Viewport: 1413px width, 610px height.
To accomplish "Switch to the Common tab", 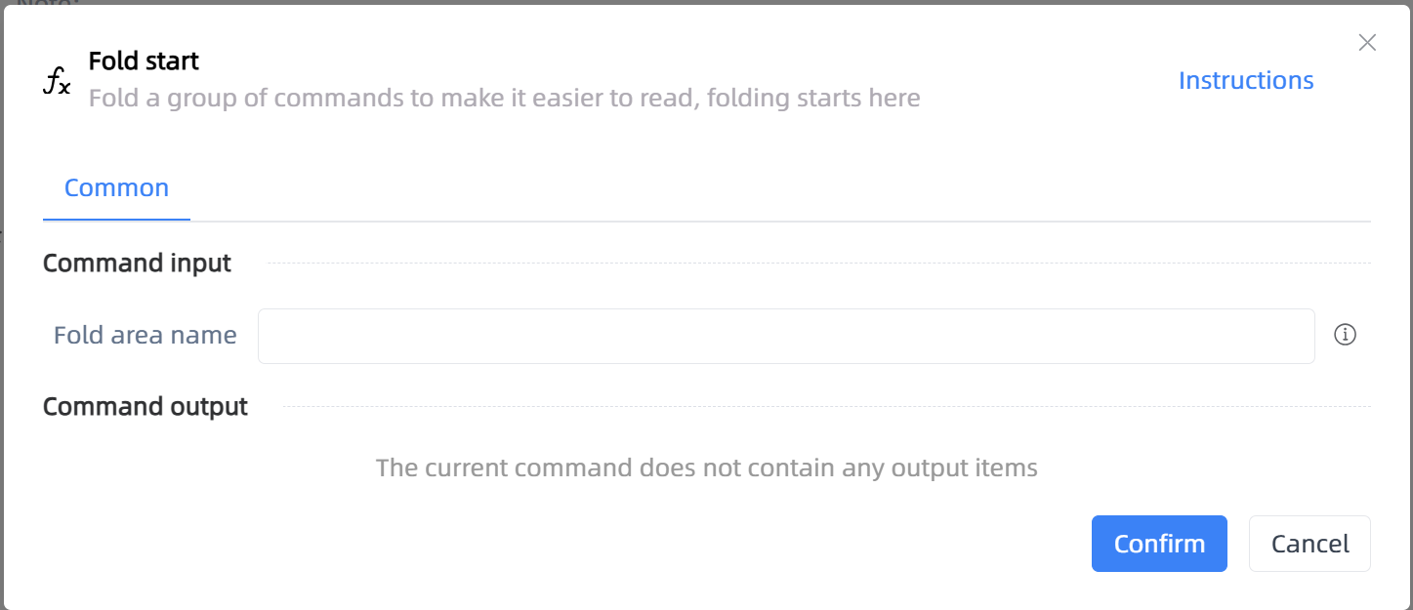I will pyautogui.click(x=116, y=187).
